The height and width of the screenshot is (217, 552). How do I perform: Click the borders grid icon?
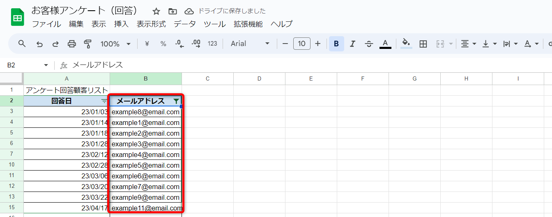423,44
